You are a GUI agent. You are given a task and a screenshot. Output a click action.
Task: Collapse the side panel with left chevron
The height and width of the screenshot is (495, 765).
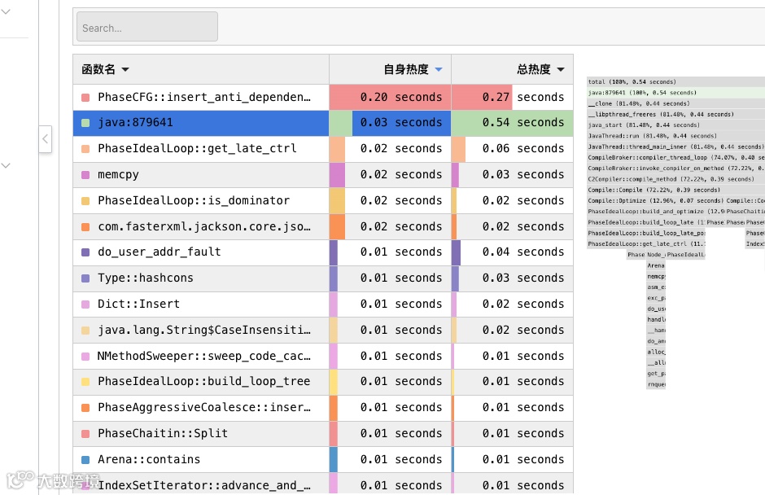pos(45,139)
